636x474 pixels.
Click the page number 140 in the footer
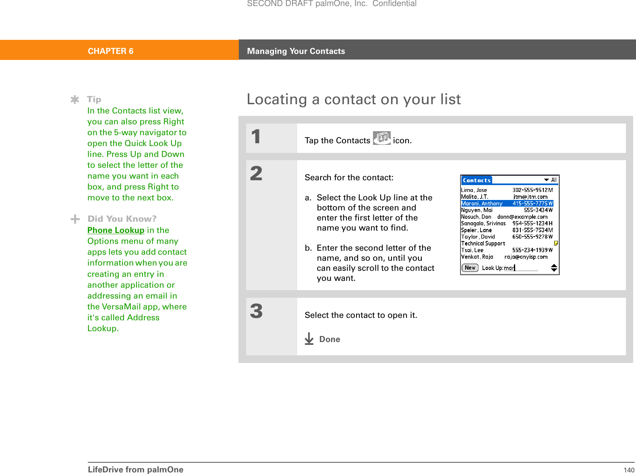pyautogui.click(x=629, y=470)
